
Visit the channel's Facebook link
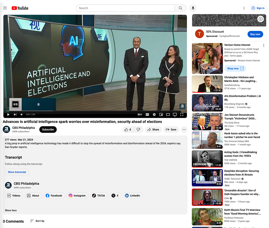point(54,196)
